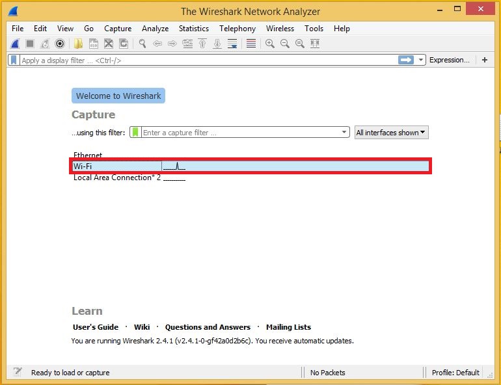Find a packet with the magnifier icon
The height and width of the screenshot is (385, 501).
pyautogui.click(x=142, y=44)
